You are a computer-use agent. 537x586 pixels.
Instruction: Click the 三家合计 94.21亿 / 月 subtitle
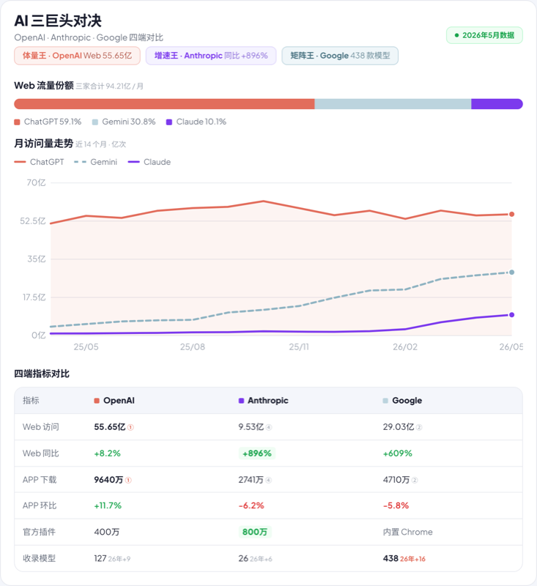coord(109,86)
